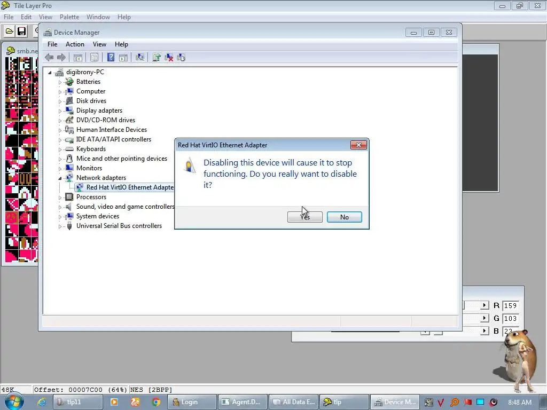Click Scan for hardware changes icon
This screenshot has width=547, height=410.
coord(140,57)
